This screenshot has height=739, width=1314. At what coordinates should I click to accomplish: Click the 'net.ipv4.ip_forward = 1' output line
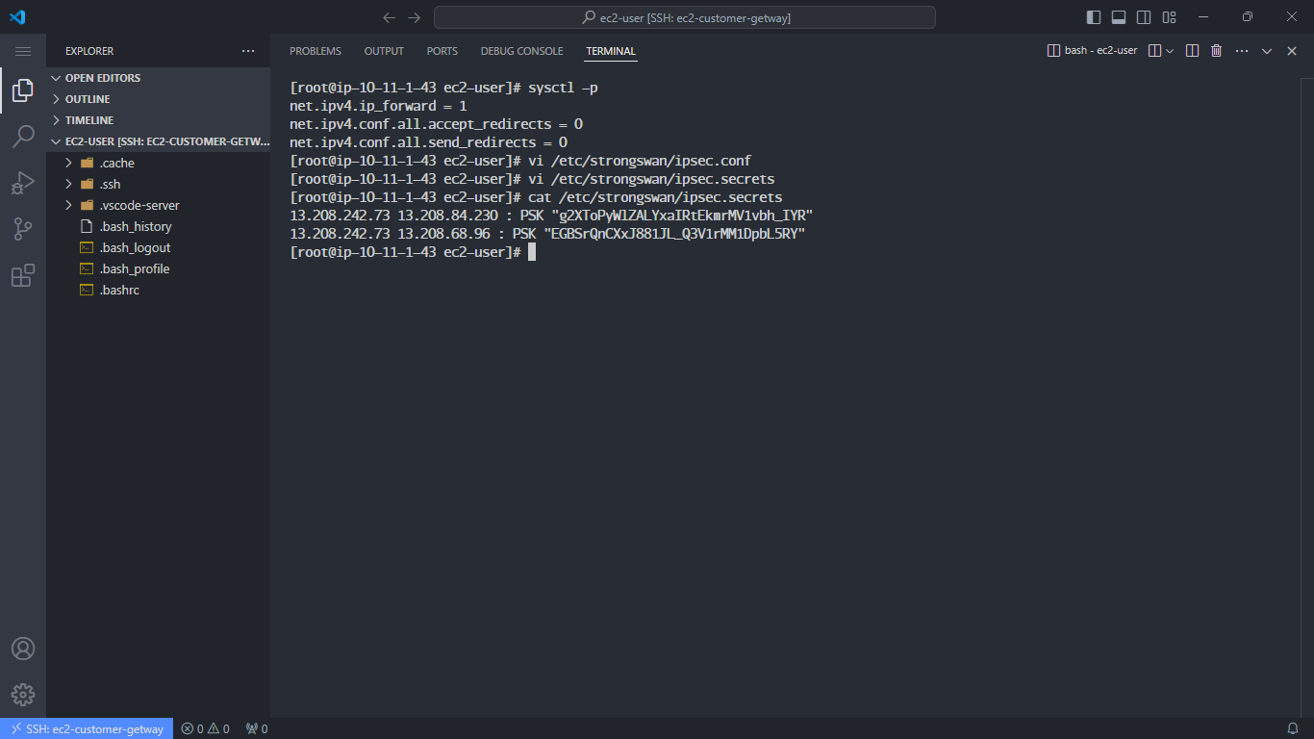coord(378,106)
